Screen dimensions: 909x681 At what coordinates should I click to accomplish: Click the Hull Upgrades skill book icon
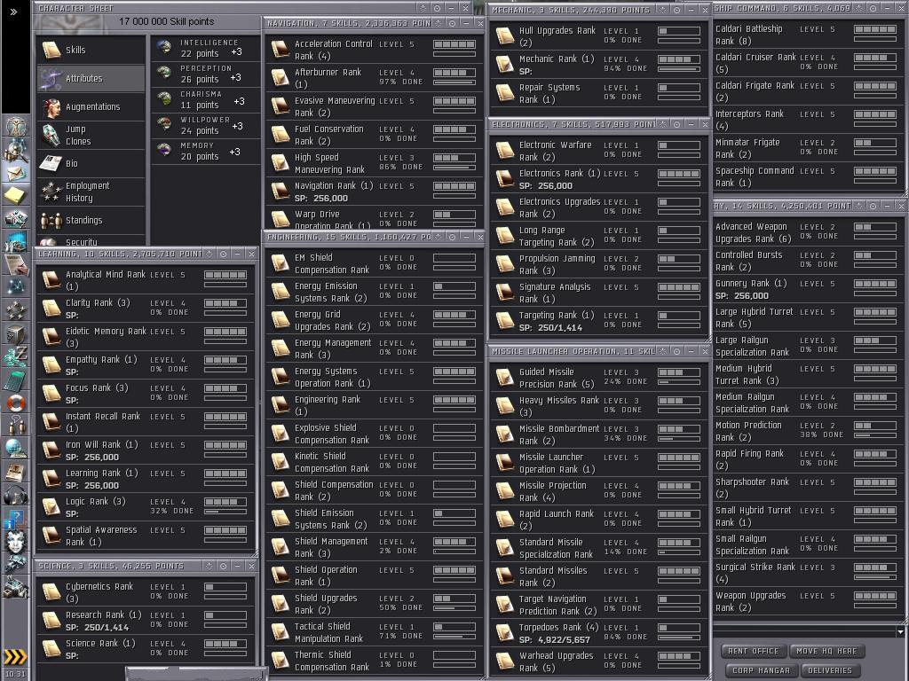[505, 35]
